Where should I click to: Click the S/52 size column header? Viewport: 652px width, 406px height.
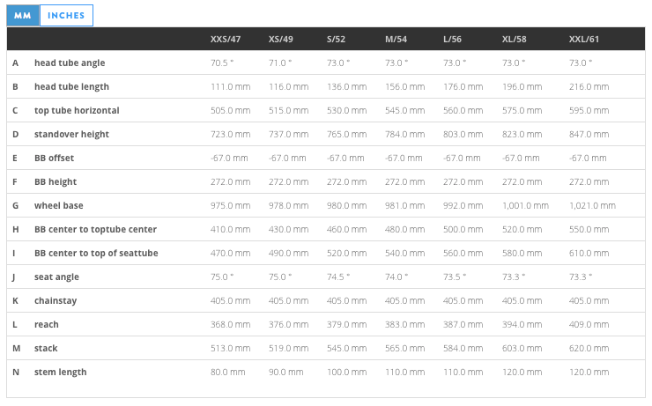[337, 40]
